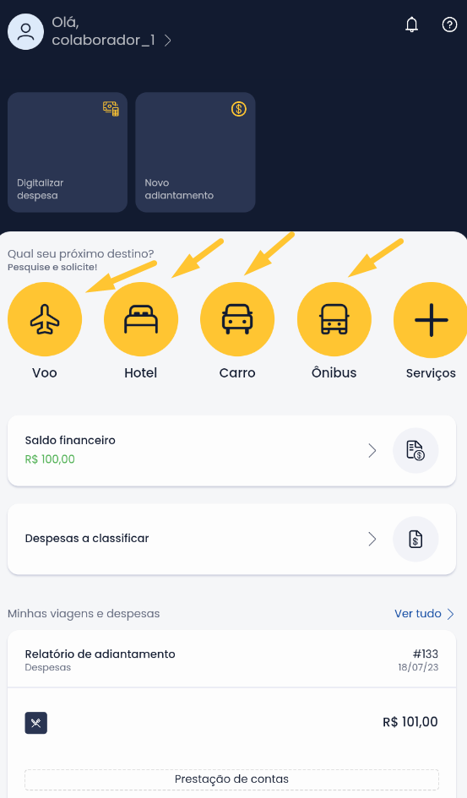The image size is (467, 798).
Task: Select the Voo airplane icon
Action: click(45, 319)
